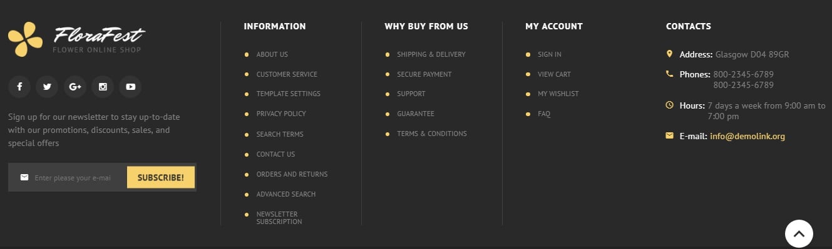Open the Twitter social icon

point(47,87)
